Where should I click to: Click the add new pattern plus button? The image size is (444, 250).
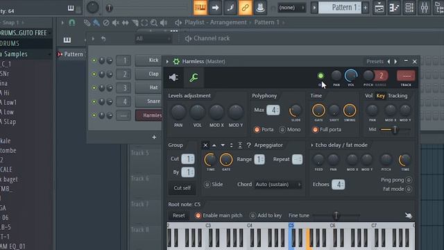(366, 8)
